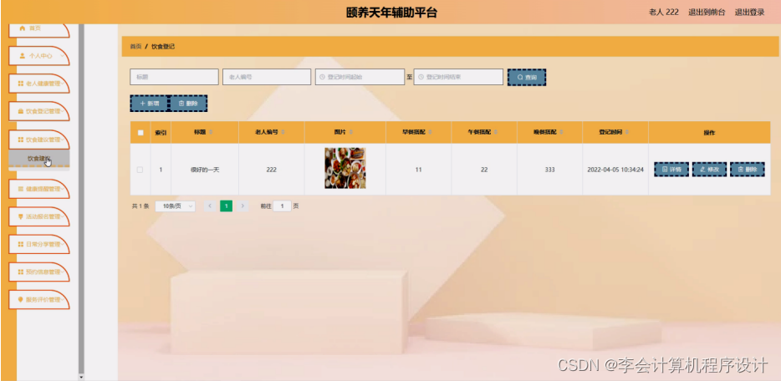Click the 2022-04-05 10:34:24 cell
This screenshot has height=381, width=781.
(x=615, y=170)
